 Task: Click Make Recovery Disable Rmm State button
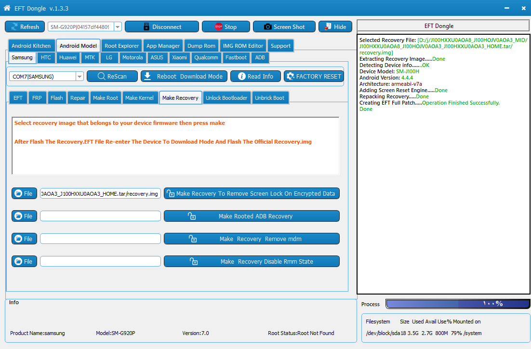[252, 262]
